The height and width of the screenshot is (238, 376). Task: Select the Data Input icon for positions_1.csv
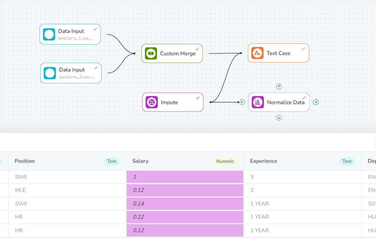pyautogui.click(x=49, y=34)
